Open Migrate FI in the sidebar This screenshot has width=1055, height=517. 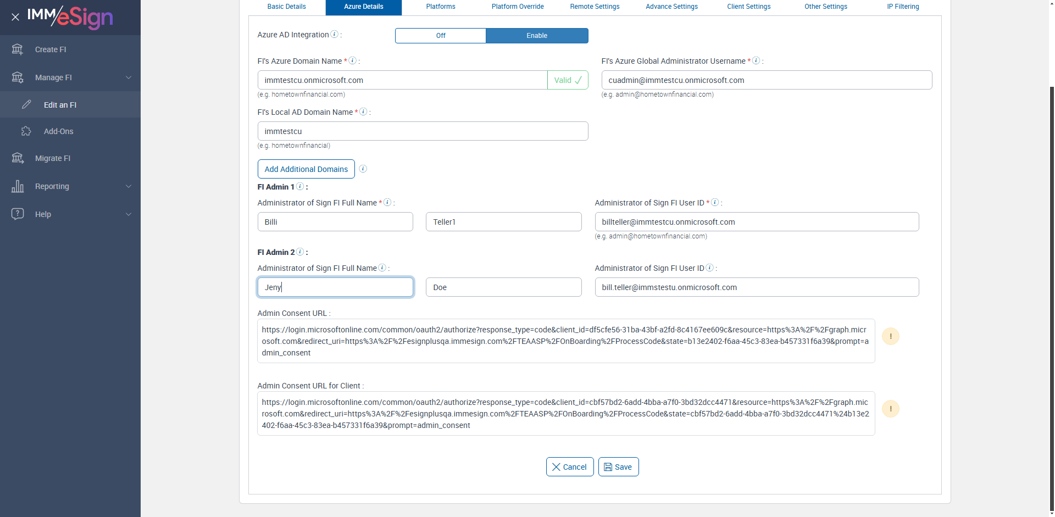[x=70, y=158]
